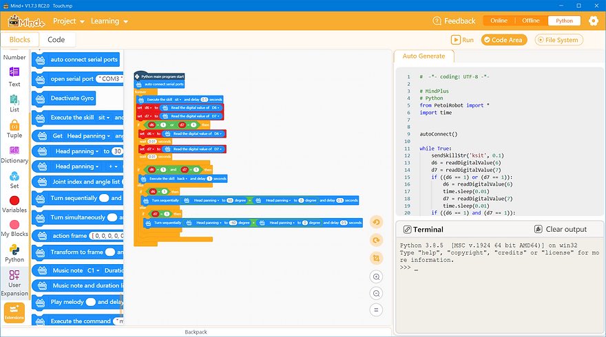Select the Auto Generate tab

[424, 56]
